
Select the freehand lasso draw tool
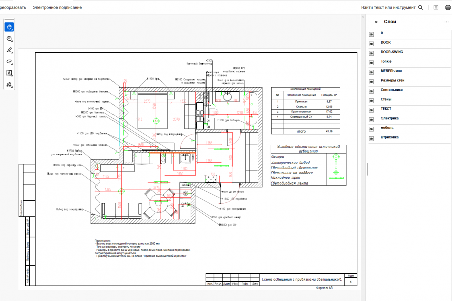click(9, 62)
